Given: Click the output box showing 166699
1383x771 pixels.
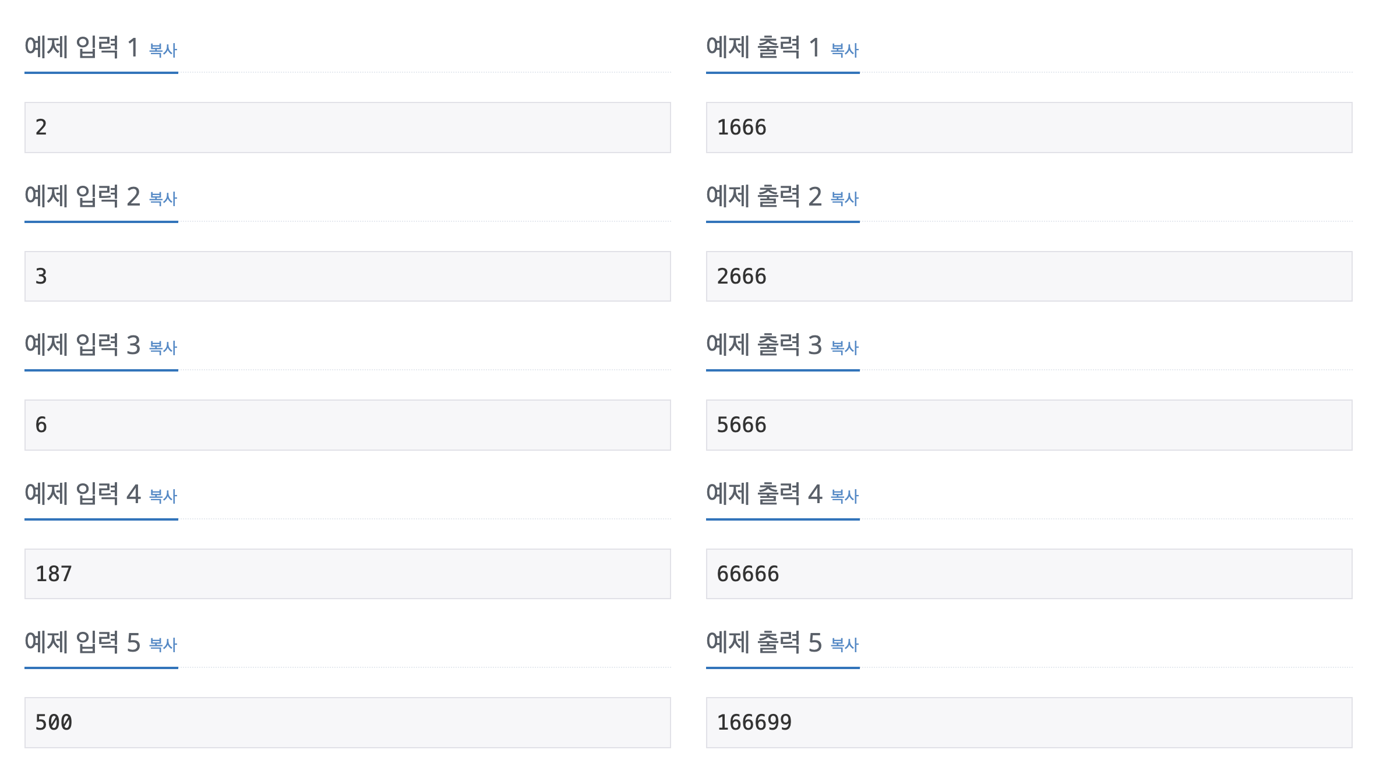Looking at the screenshot, I should click(x=1029, y=723).
